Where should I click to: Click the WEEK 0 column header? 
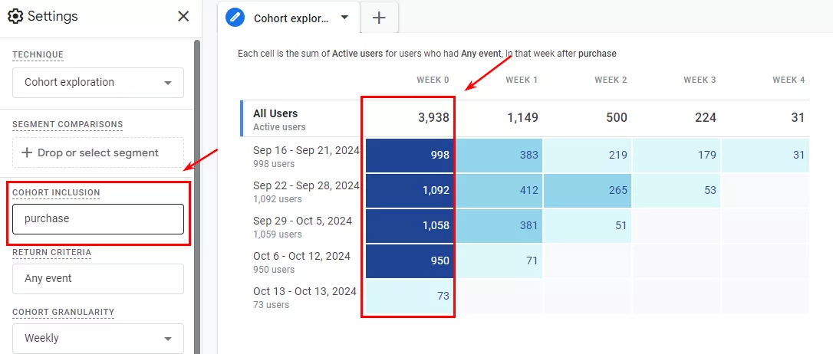(x=433, y=80)
